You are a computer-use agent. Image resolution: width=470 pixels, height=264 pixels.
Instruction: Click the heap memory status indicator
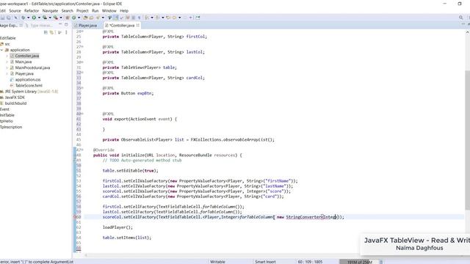tap(358, 262)
